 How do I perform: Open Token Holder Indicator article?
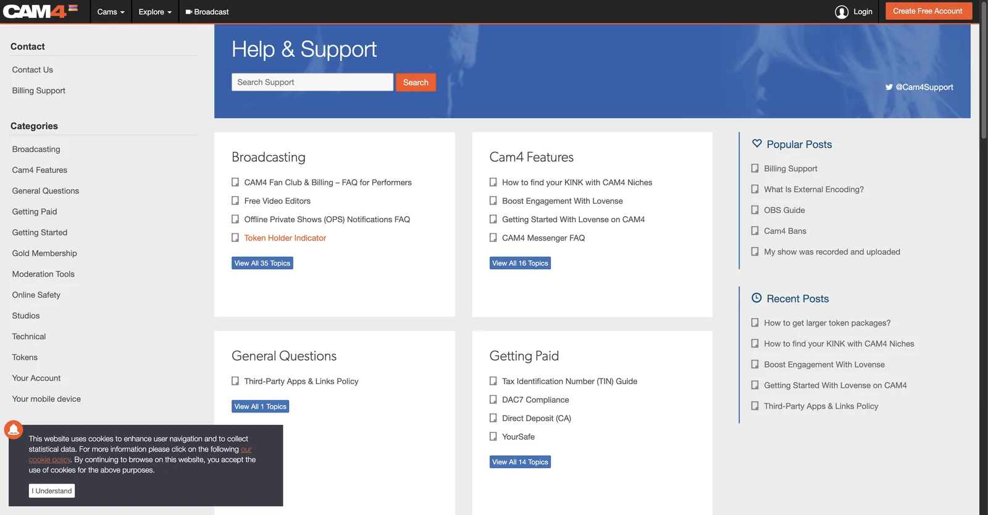point(285,238)
